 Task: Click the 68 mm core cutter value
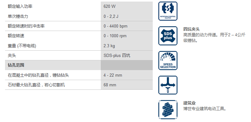pyautogui.click(x=110, y=85)
